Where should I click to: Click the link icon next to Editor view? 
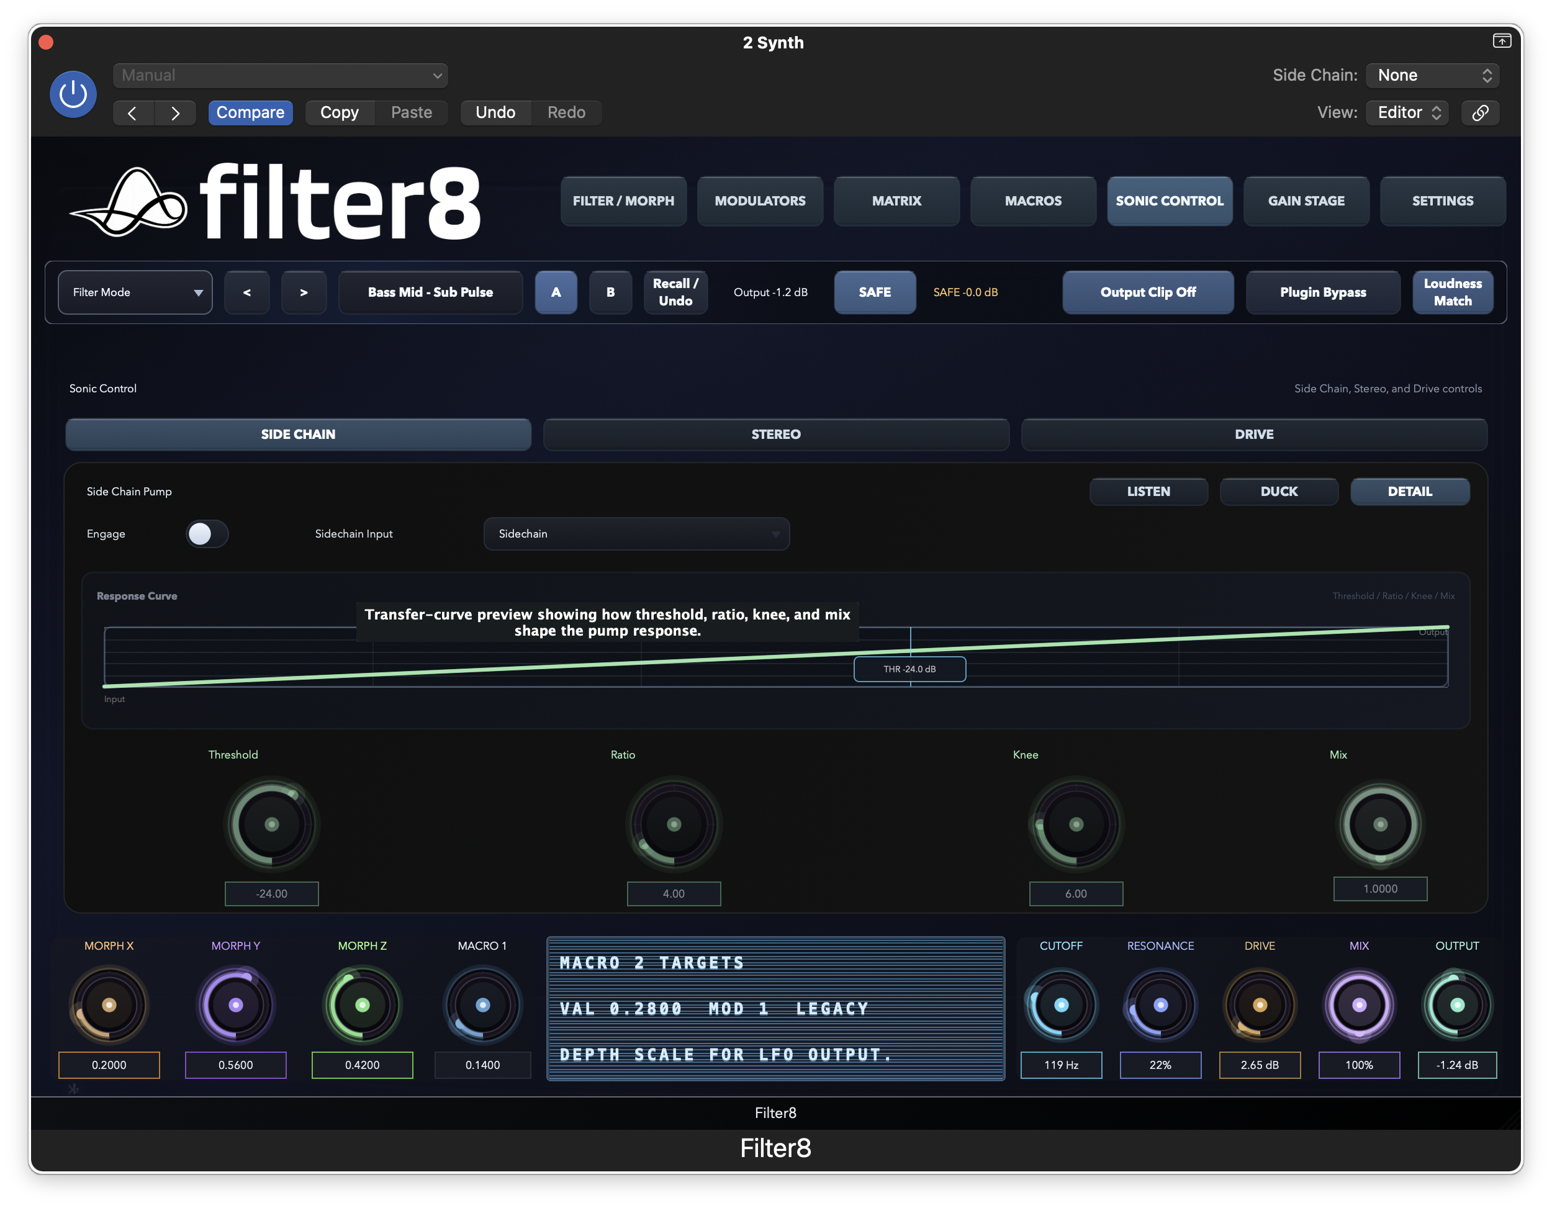tap(1479, 113)
